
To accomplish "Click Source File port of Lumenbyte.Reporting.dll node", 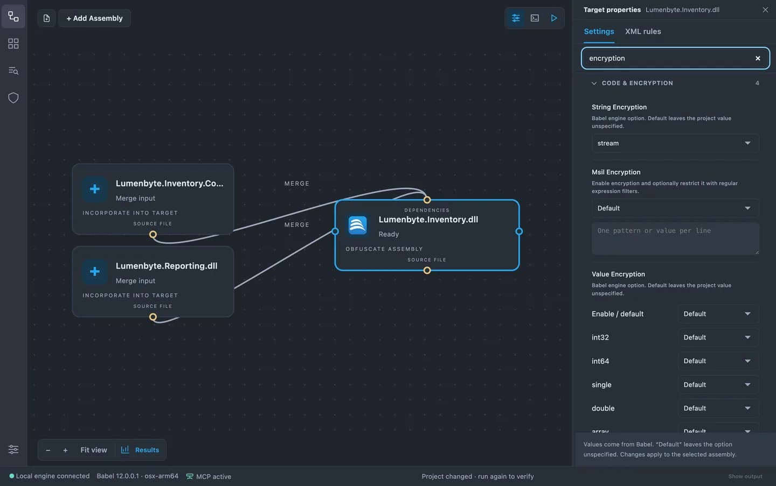I will tap(153, 317).
